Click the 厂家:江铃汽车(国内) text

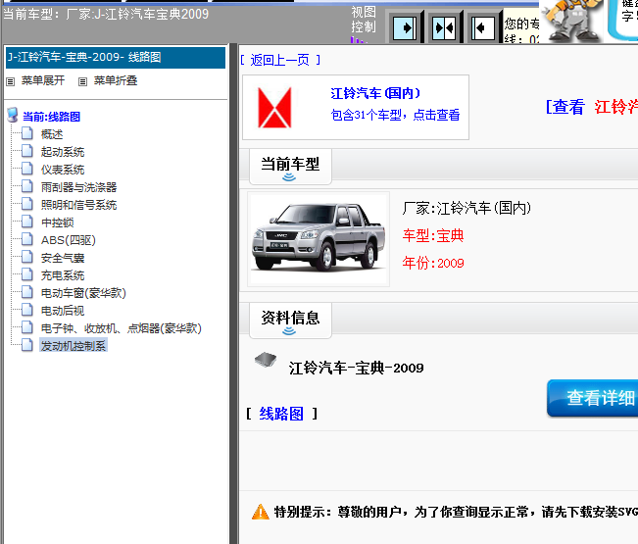click(466, 209)
